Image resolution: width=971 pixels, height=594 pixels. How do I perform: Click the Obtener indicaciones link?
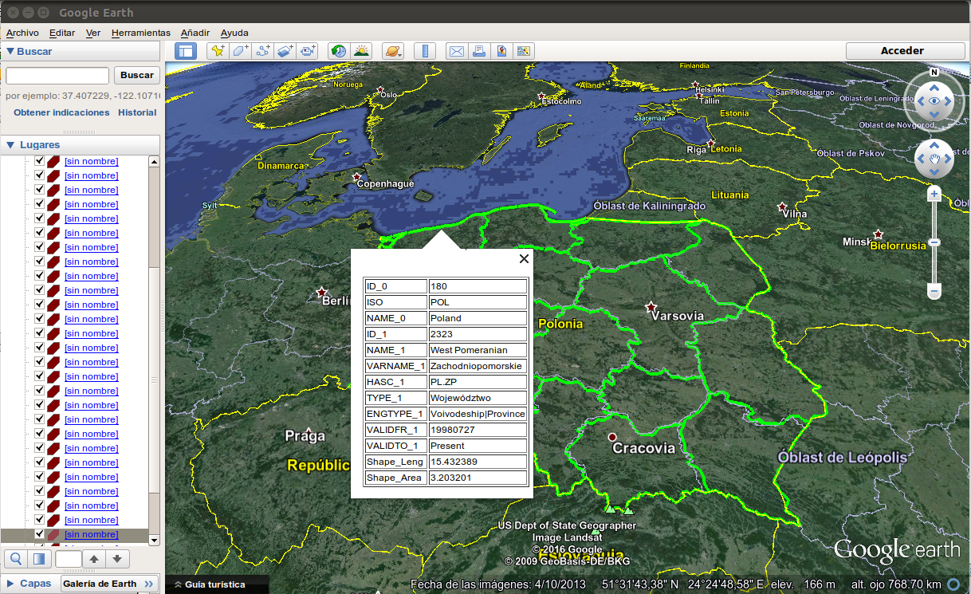pos(61,112)
